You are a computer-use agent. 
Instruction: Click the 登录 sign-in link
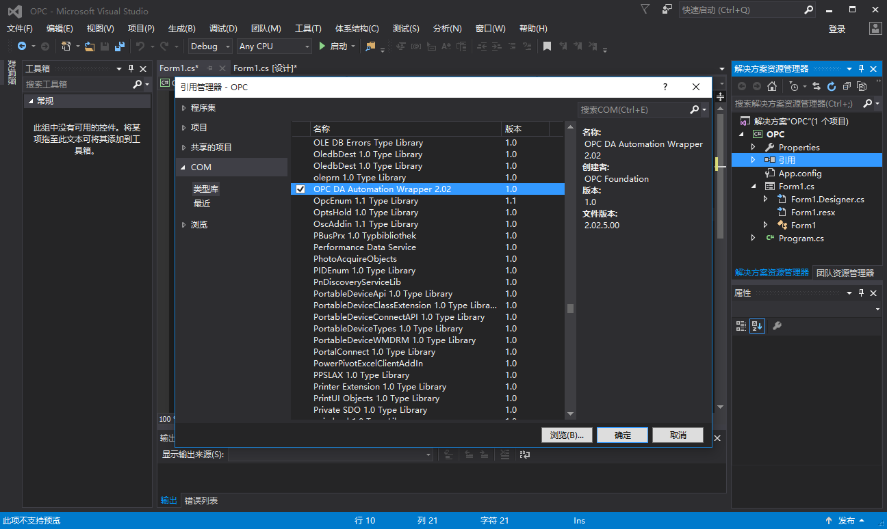(x=837, y=29)
